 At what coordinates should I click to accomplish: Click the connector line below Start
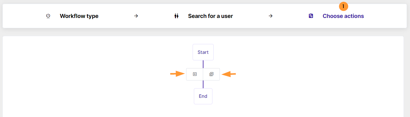[203, 64]
